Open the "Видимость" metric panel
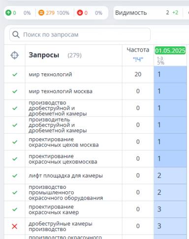The height and width of the screenshot is (239, 189). coord(131,13)
